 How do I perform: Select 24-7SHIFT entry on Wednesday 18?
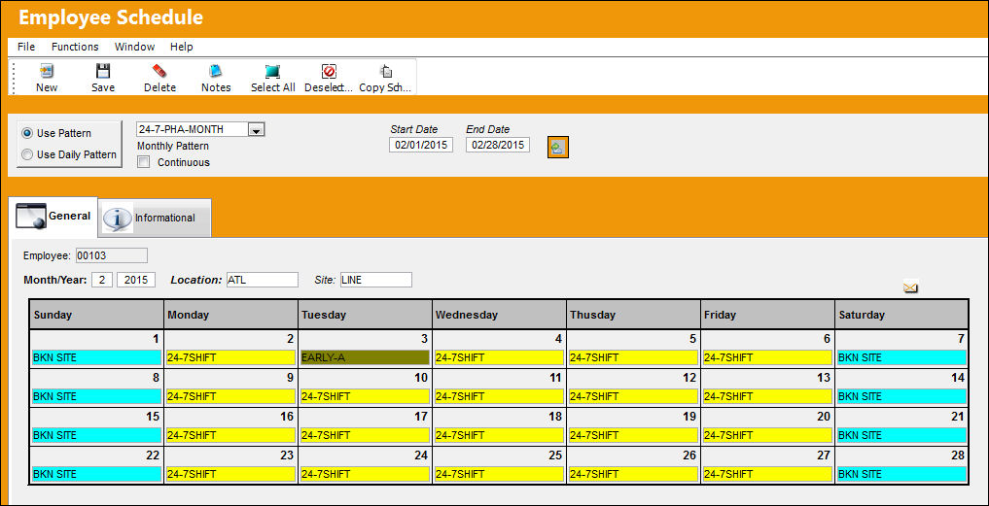pyautogui.click(x=499, y=435)
